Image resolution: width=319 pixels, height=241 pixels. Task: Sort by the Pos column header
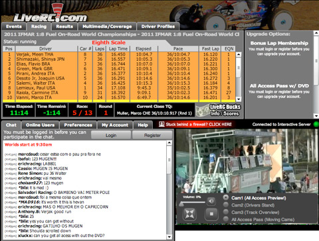tap(9, 49)
